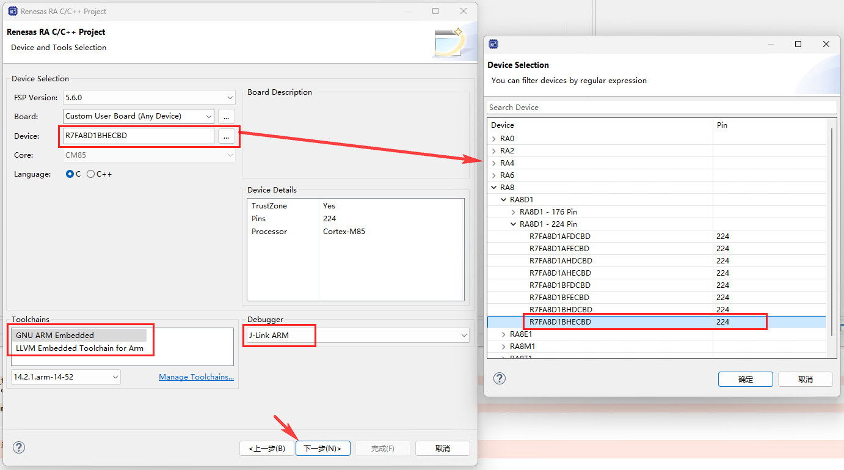
Task: Collapse the RA8D1 tree node
Action: click(503, 200)
